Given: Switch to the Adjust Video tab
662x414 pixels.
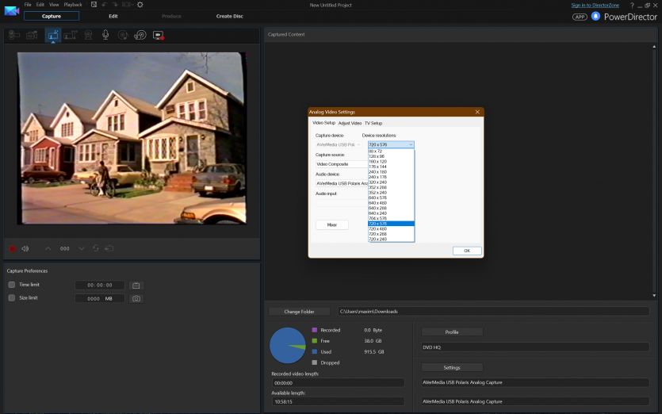Looking at the screenshot, I should [x=350, y=123].
